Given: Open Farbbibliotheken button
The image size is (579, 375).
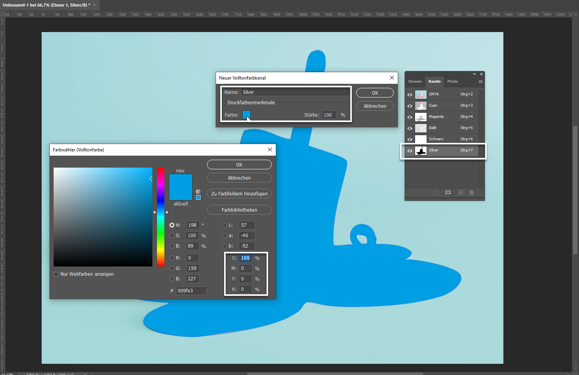Looking at the screenshot, I should pyautogui.click(x=239, y=210).
